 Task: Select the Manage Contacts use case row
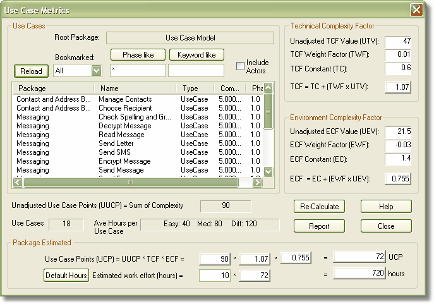[125, 99]
